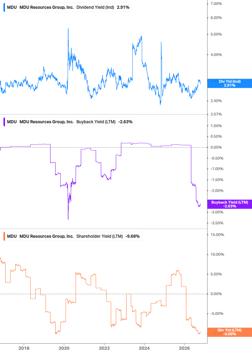
Task: Click the 2022 label on the time axis
Action: click(104, 348)
